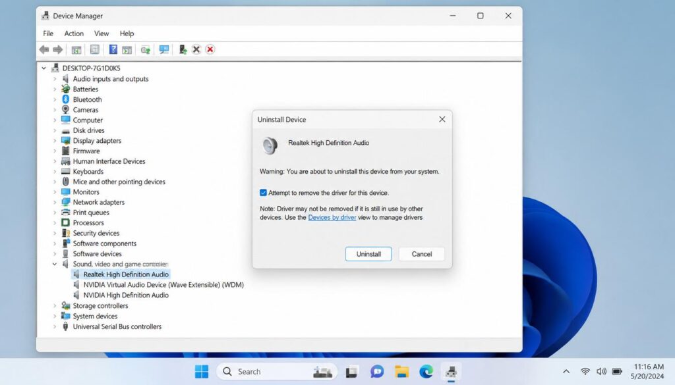The height and width of the screenshot is (385, 675).
Task: Collapse the DESKTOP-7G1D0K5 root node
Action: tap(44, 68)
